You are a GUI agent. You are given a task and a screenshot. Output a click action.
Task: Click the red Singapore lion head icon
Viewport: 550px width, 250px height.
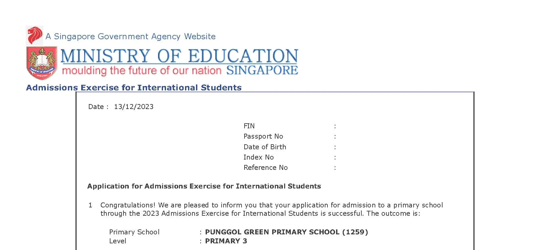[x=35, y=36]
